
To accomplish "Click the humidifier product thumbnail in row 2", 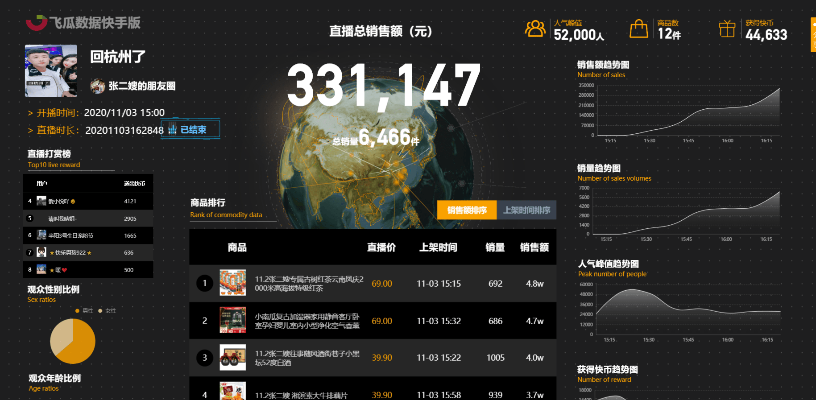I will [232, 320].
